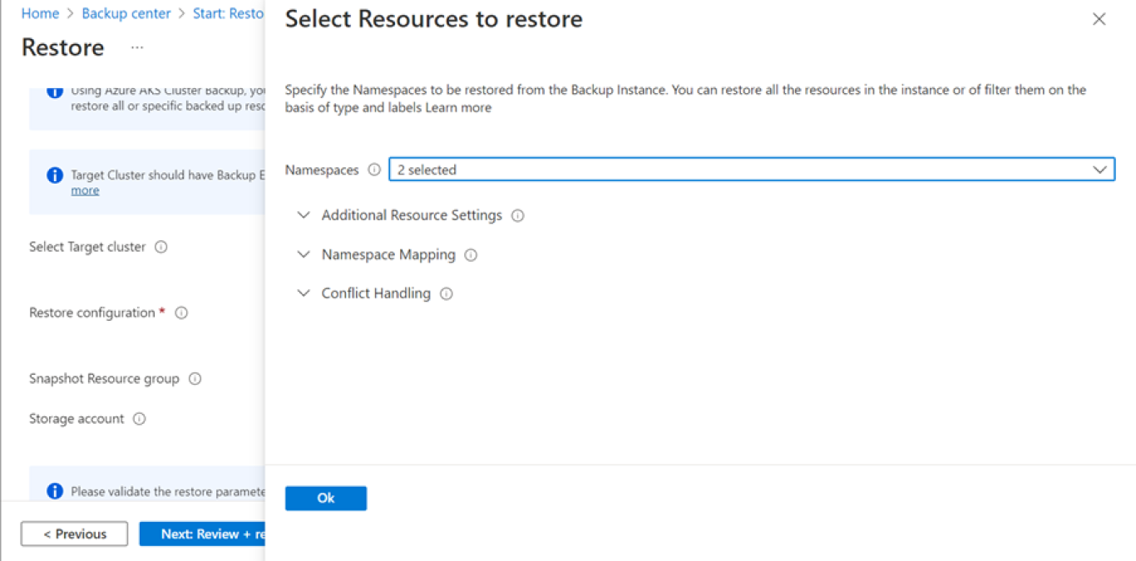Expand the Conflict Handling section

point(304,293)
